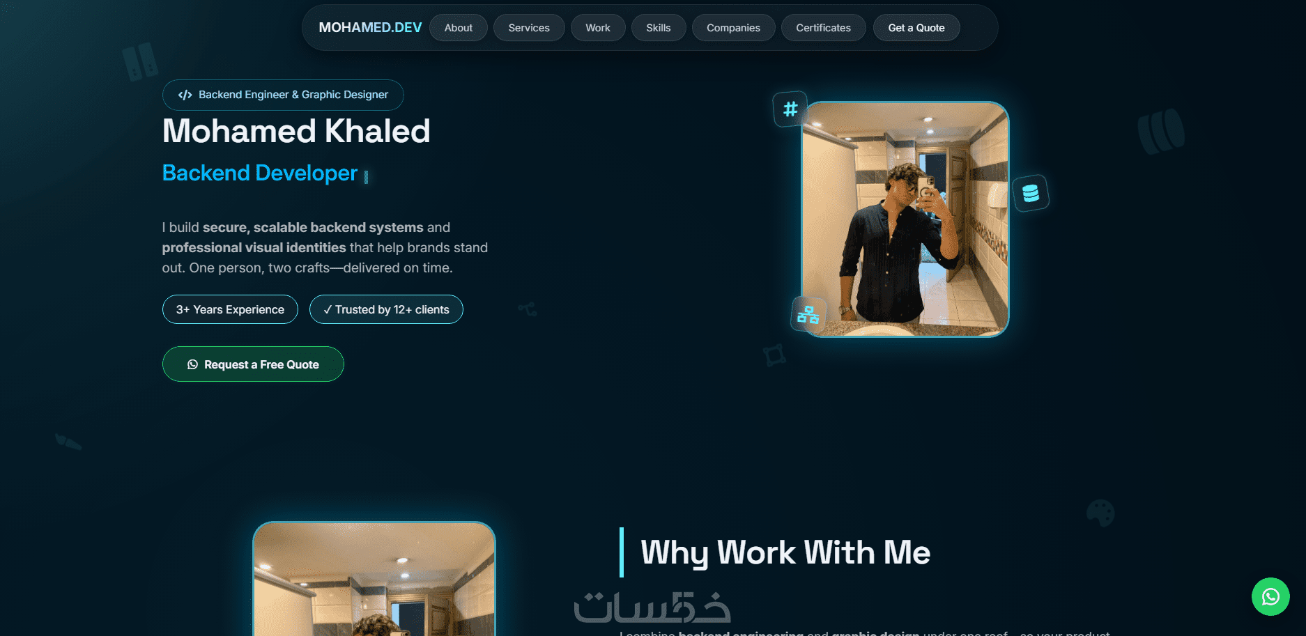The image size is (1306, 636).
Task: Select the 3+ Years Experience badge
Action: 230,309
